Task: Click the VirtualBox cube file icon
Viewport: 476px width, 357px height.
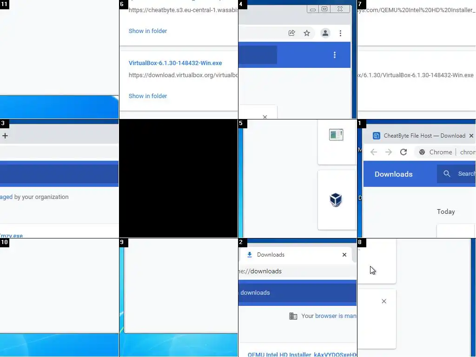Action: click(x=336, y=200)
